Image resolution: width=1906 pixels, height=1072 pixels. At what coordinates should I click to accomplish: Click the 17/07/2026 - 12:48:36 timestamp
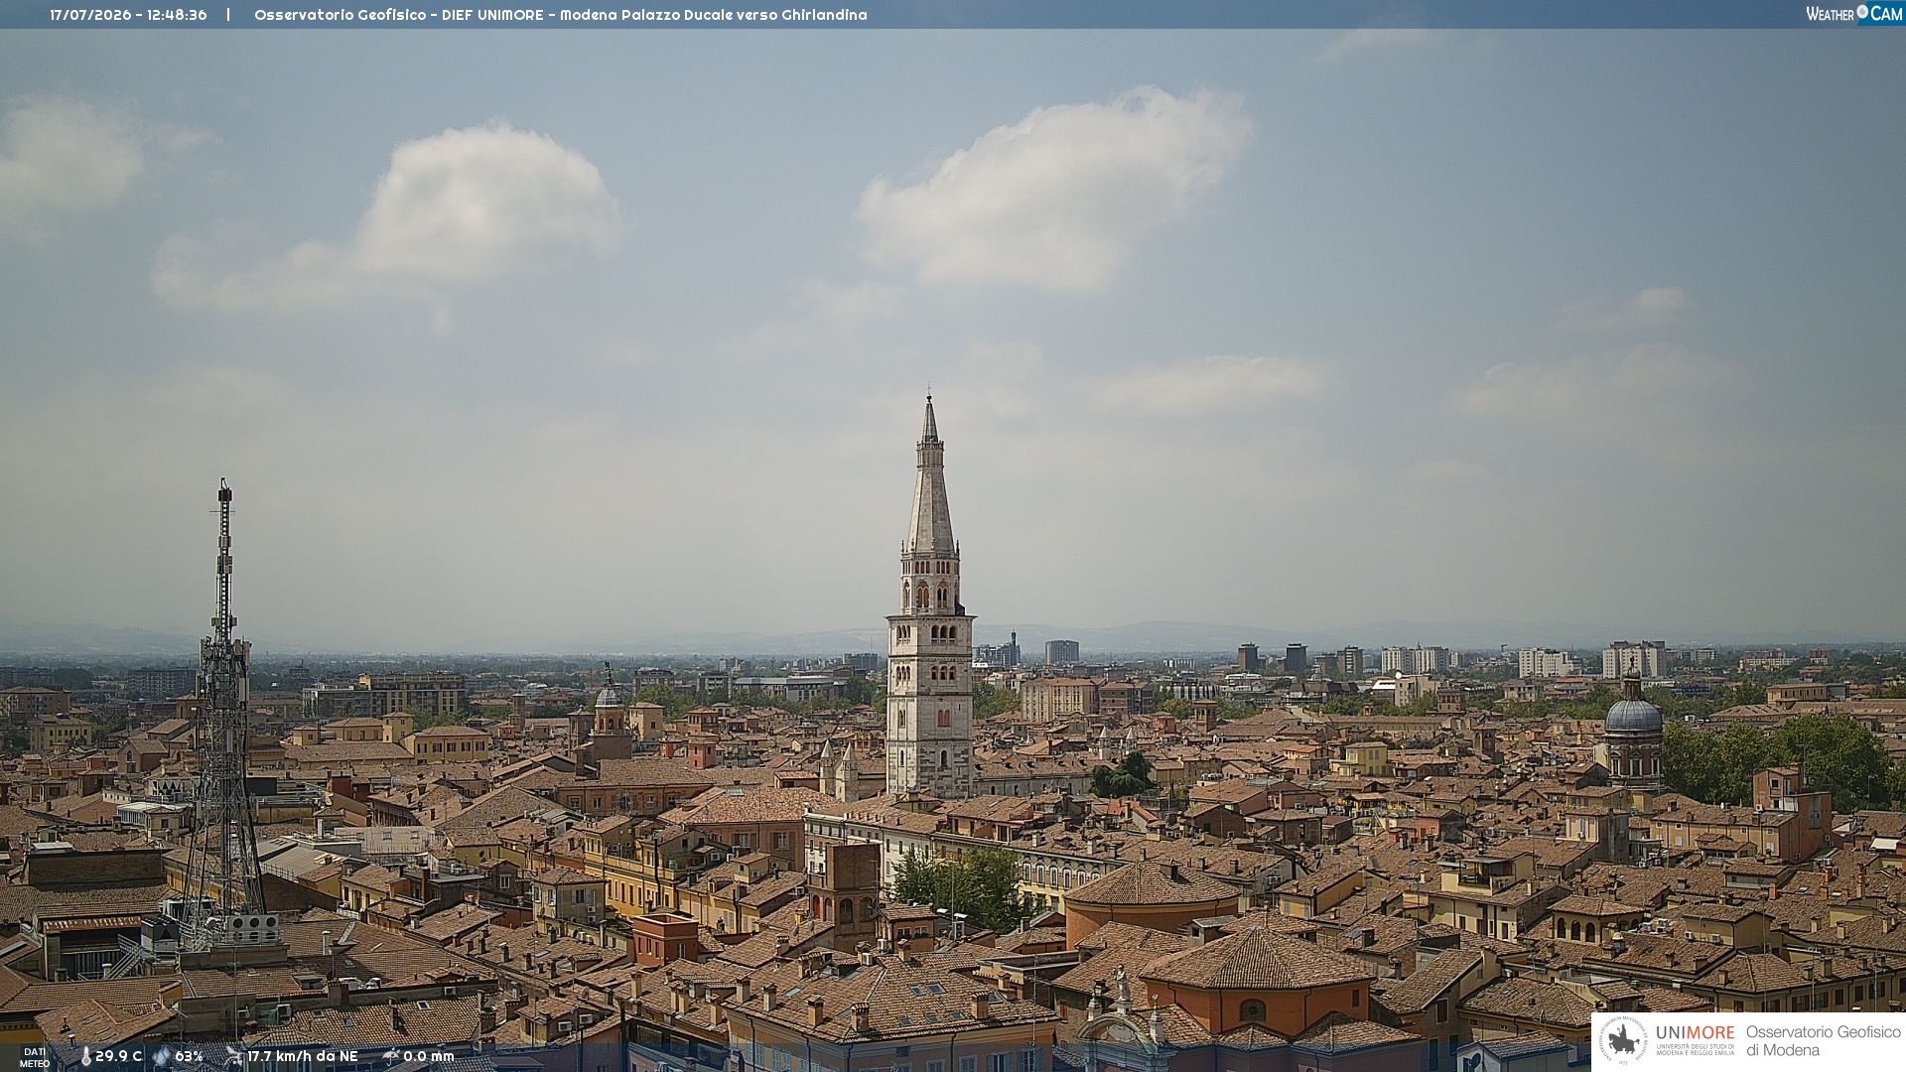(129, 15)
